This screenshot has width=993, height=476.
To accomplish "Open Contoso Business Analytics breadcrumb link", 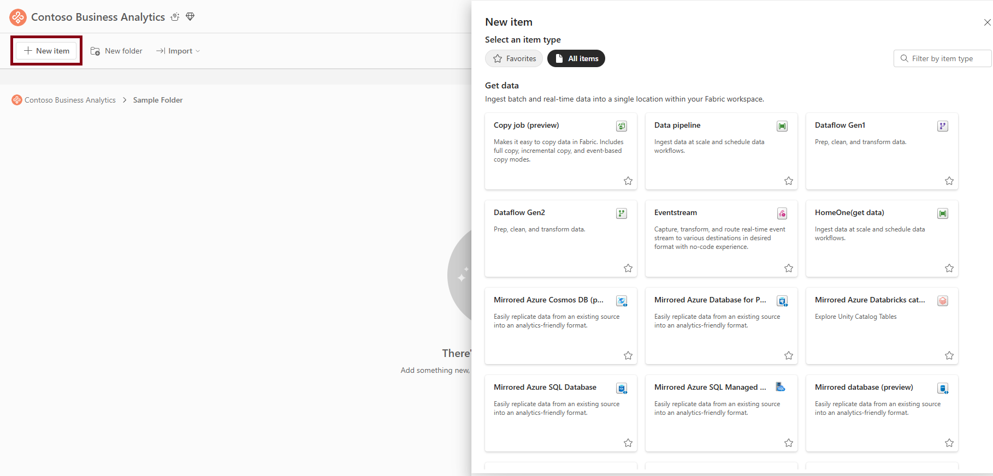I will [x=70, y=100].
